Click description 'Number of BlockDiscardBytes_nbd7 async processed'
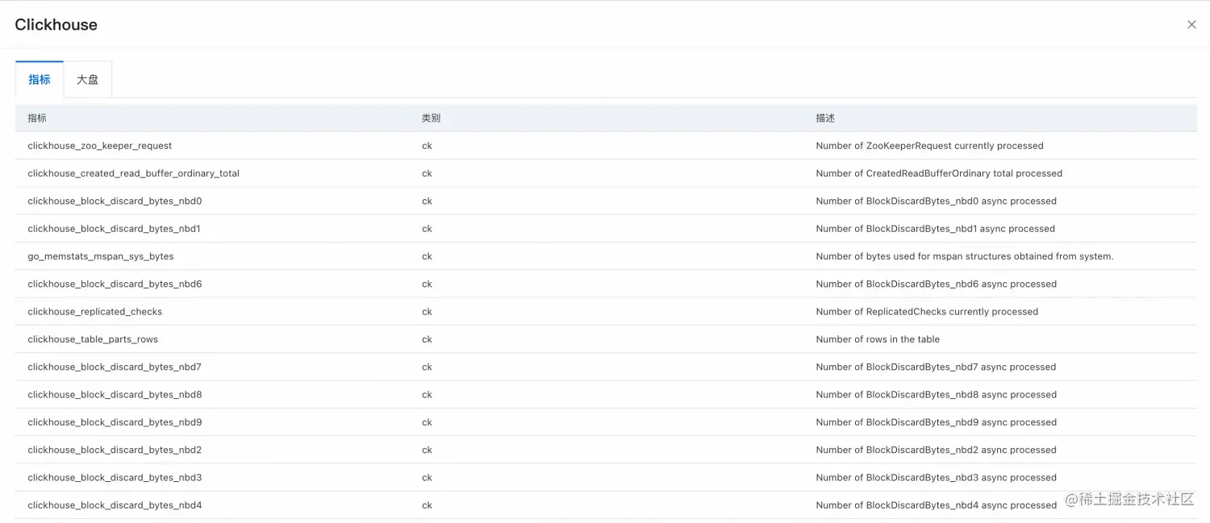Image resolution: width=1210 pixels, height=523 pixels. pyautogui.click(x=936, y=367)
